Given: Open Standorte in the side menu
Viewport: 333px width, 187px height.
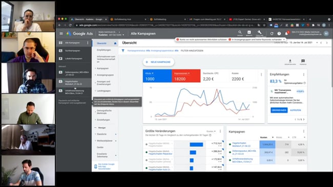Looking at the screenshot, I should click(x=101, y=134).
